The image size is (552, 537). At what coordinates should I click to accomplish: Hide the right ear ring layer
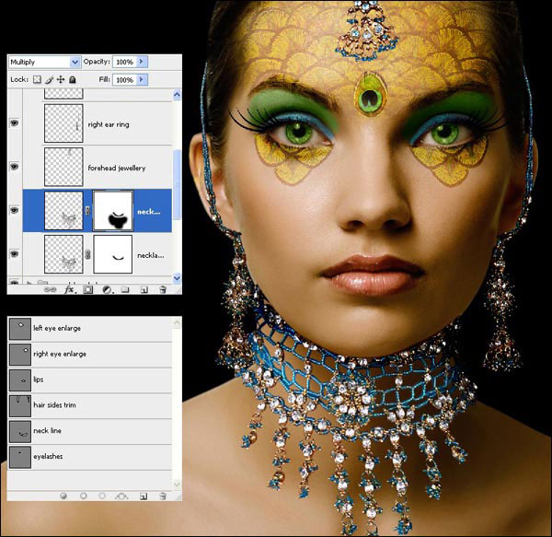coord(14,123)
